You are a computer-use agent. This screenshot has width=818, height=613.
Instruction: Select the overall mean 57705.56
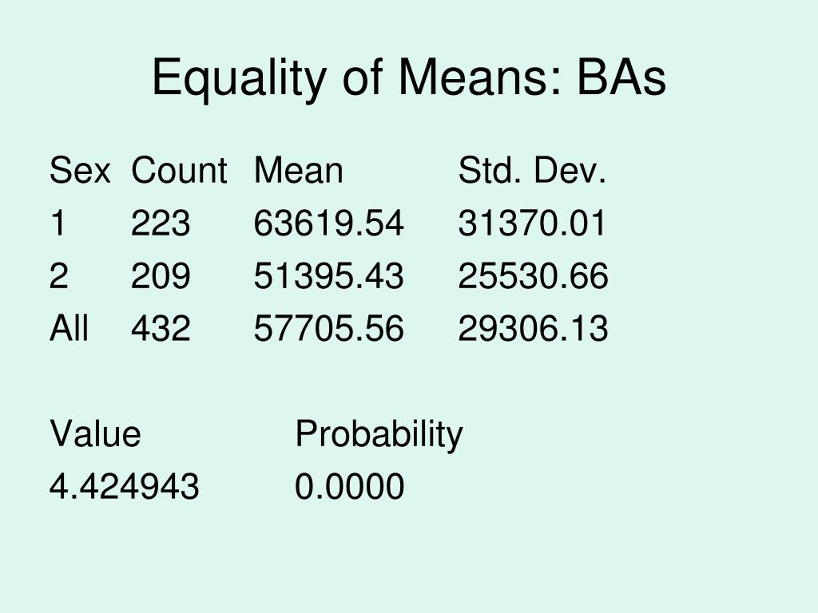328,328
